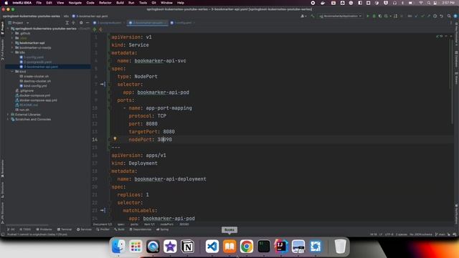Hide the Project tool window
Screen dimensions: 459x258
pyautogui.click(x=87, y=22)
